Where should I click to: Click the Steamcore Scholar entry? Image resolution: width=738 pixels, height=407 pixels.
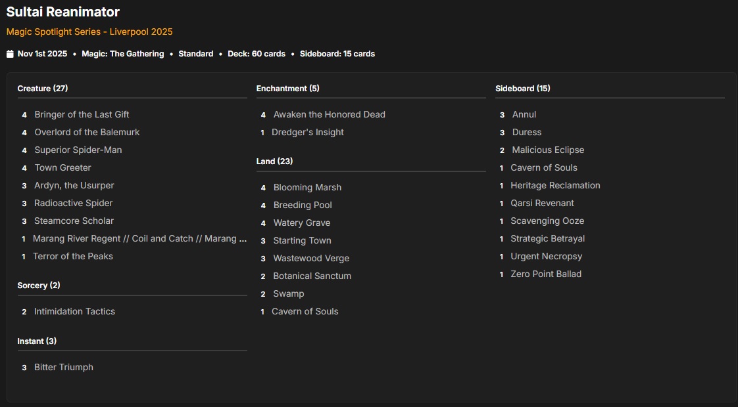[x=74, y=221]
